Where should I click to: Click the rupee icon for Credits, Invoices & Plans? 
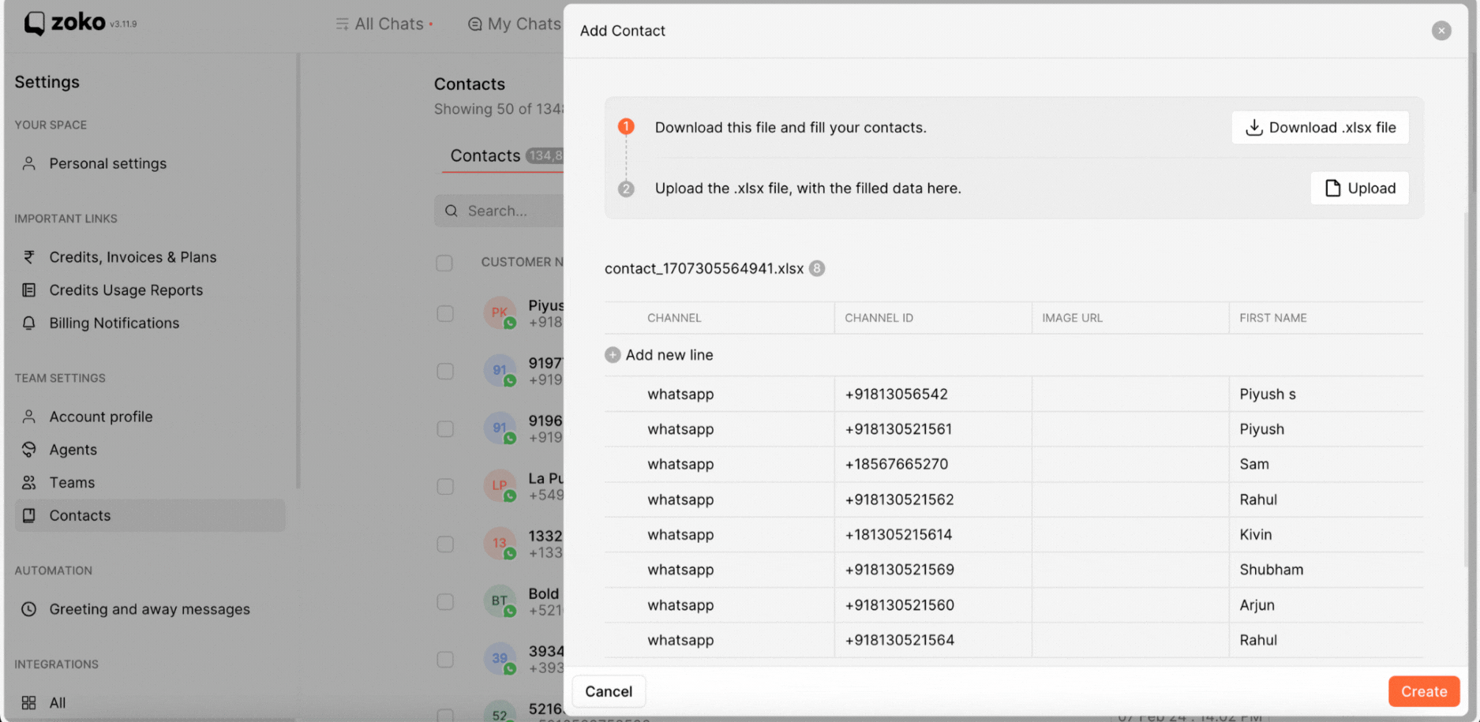(x=29, y=256)
